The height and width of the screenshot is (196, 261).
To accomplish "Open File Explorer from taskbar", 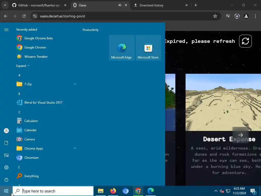I will point(100,191).
